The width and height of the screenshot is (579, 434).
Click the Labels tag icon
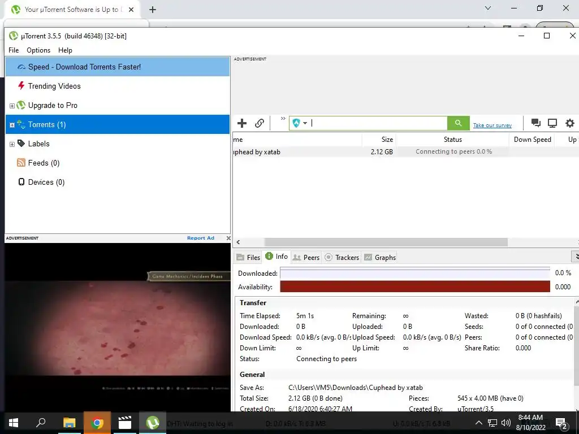click(21, 144)
